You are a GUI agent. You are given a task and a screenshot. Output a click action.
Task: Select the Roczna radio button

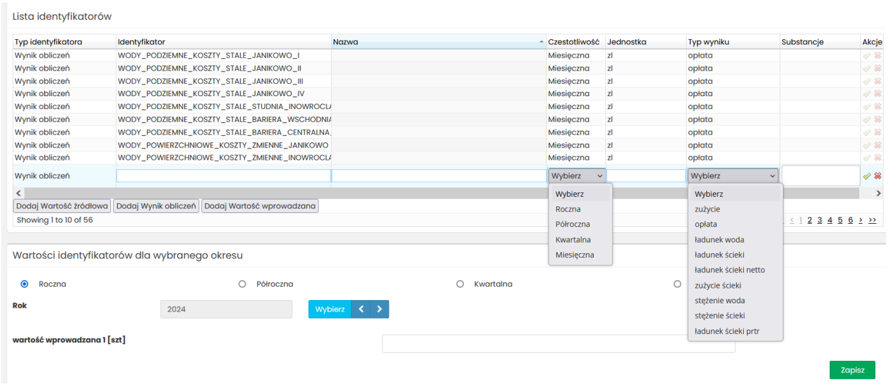(25, 284)
